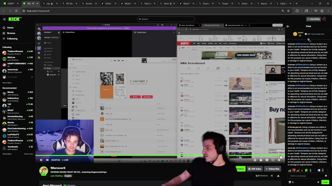This screenshot has width=332, height=186.
Task: Collapse the chat panel
Action: [x=288, y=26]
